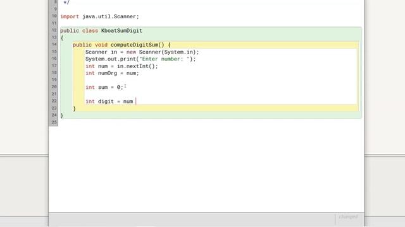Click line number 17 in the gutter
Screen dimensions: 405x227
coord(54,66)
